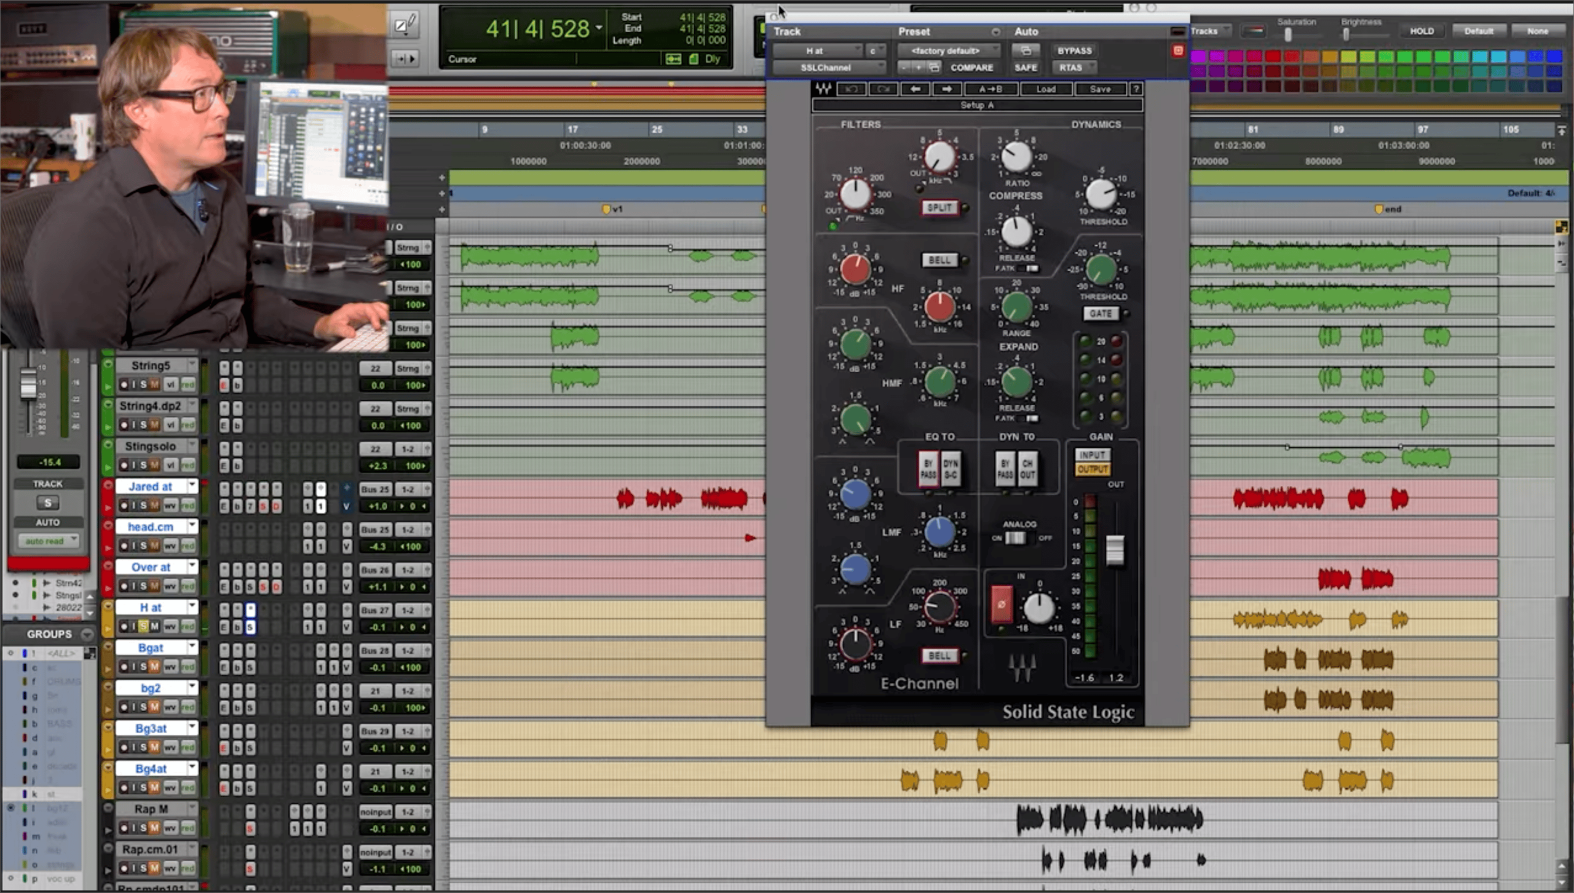This screenshot has width=1574, height=893.
Task: Open the SSLChannel plugin selector dropdown
Action: [x=828, y=68]
